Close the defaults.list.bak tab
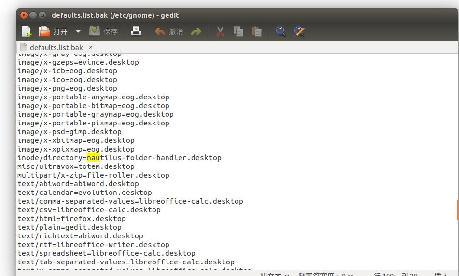 tap(91, 47)
